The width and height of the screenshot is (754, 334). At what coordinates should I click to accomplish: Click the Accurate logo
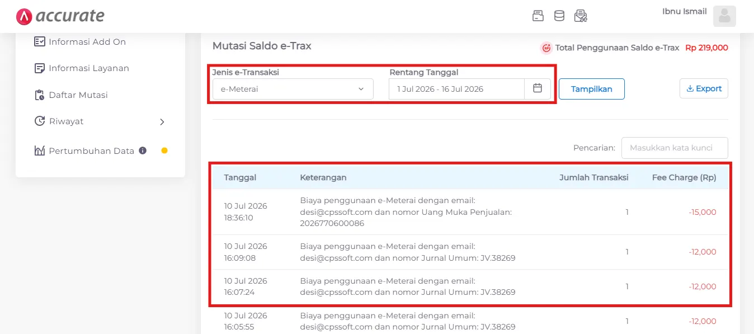[60, 16]
